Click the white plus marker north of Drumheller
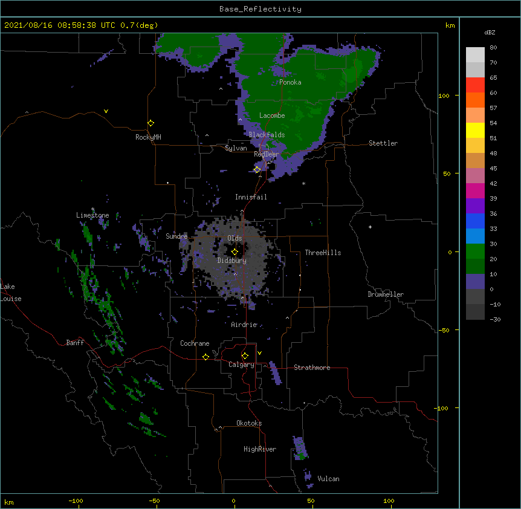This screenshot has width=521, height=509. 370,227
